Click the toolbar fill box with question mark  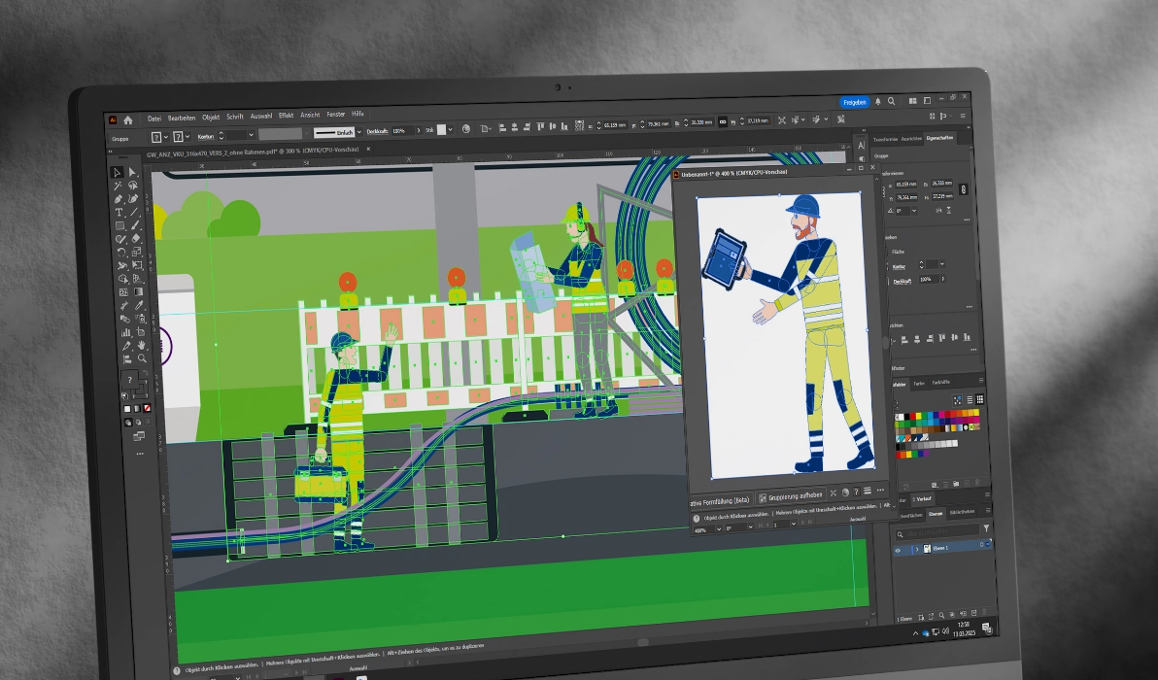[129, 380]
